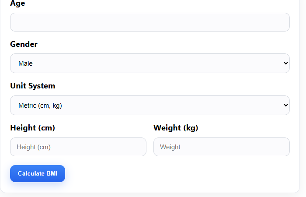
Task: Select the Male value in Gender box
Action: (25, 63)
